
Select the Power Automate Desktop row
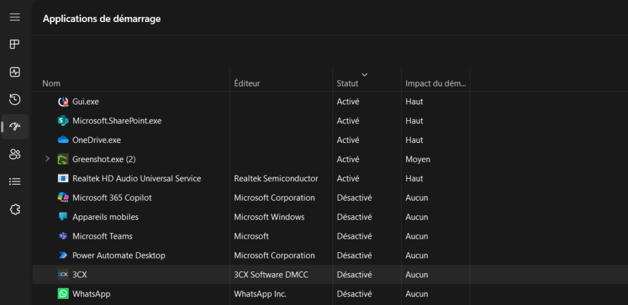click(118, 255)
